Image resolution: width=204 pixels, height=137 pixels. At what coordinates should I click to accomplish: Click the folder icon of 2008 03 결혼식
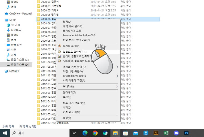click(39, 2)
